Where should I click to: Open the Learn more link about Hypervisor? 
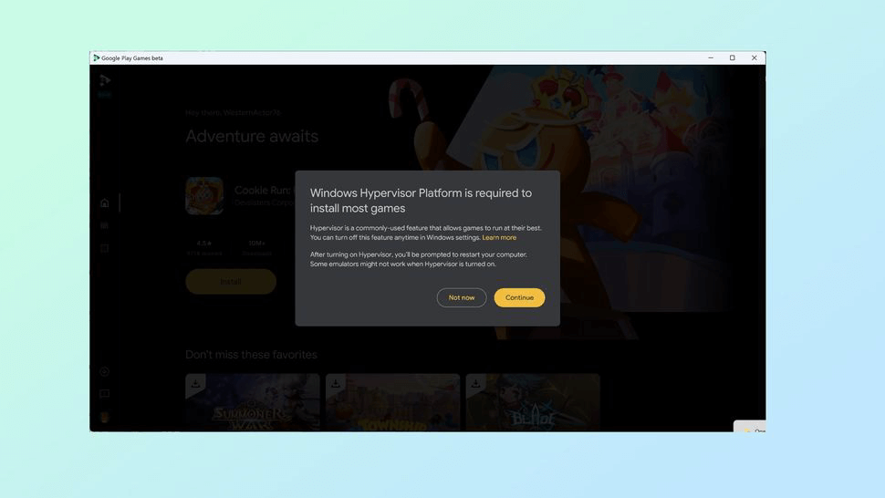pyautogui.click(x=499, y=237)
